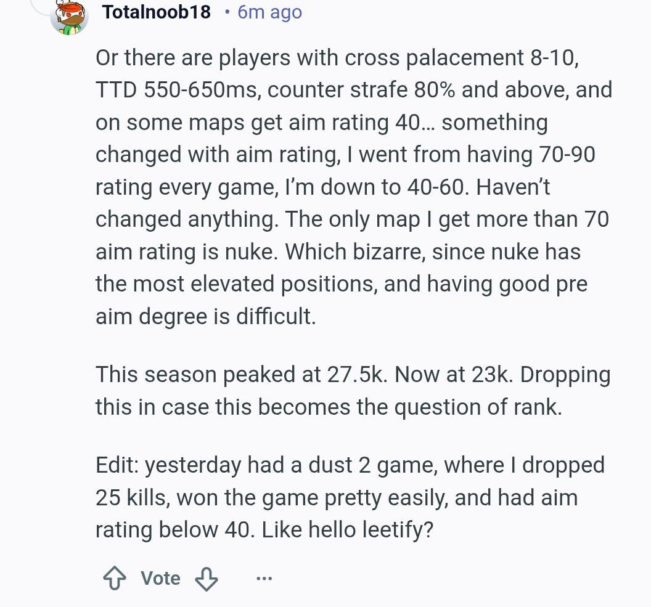Upvote the Totalnoob18 comment
Viewport: 651px width, 607px height.
click(113, 578)
